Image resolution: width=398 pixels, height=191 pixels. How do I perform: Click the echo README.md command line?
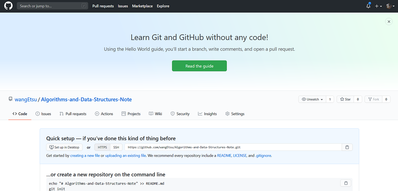click(107, 183)
